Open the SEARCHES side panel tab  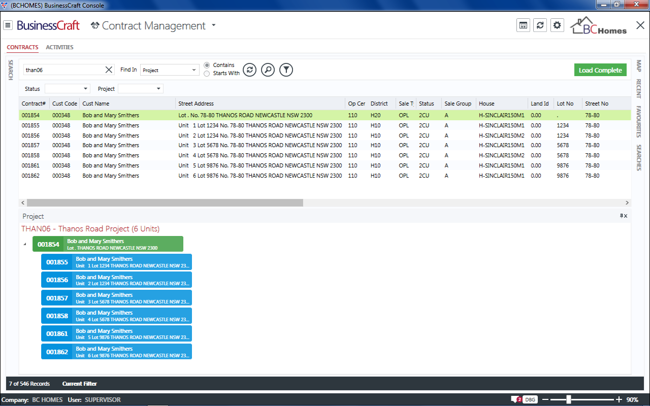tap(639, 157)
